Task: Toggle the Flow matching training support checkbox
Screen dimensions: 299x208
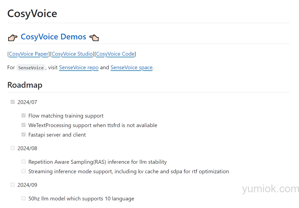Action: pyautogui.click(x=23, y=116)
